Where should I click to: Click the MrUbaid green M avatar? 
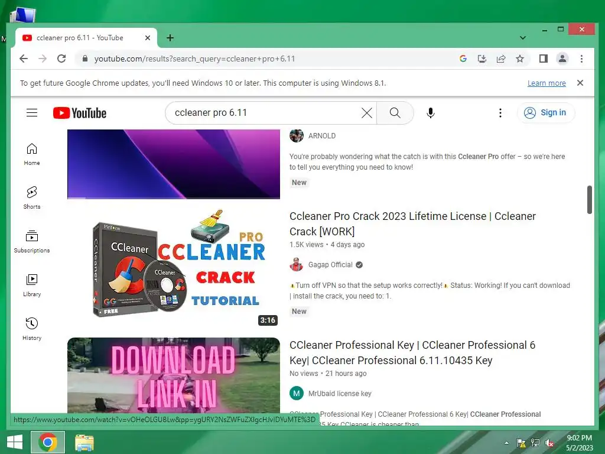click(297, 394)
